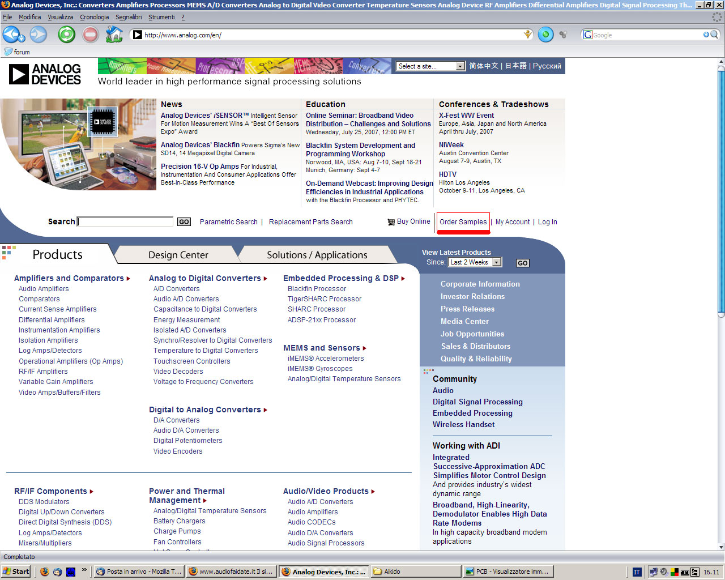Open the Job Opportunities link

[x=472, y=334]
